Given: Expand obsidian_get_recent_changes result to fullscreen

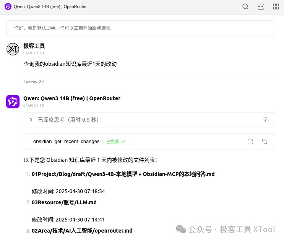Looking at the screenshot, I should (250, 142).
